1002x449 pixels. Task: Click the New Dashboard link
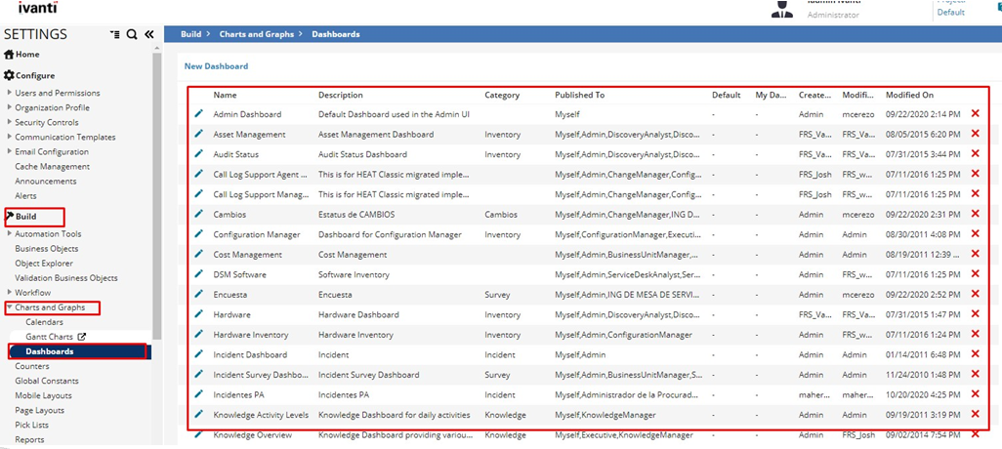pos(216,66)
